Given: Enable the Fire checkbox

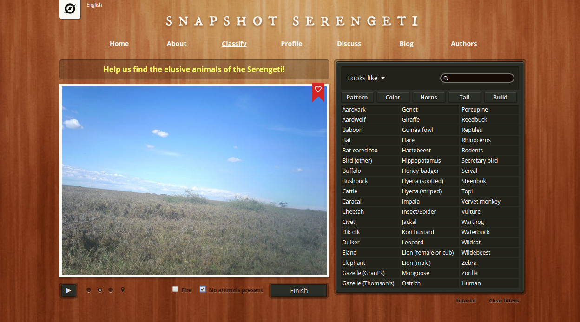Looking at the screenshot, I should pos(175,289).
